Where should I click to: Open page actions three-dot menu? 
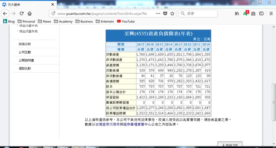pyautogui.click(x=158, y=13)
